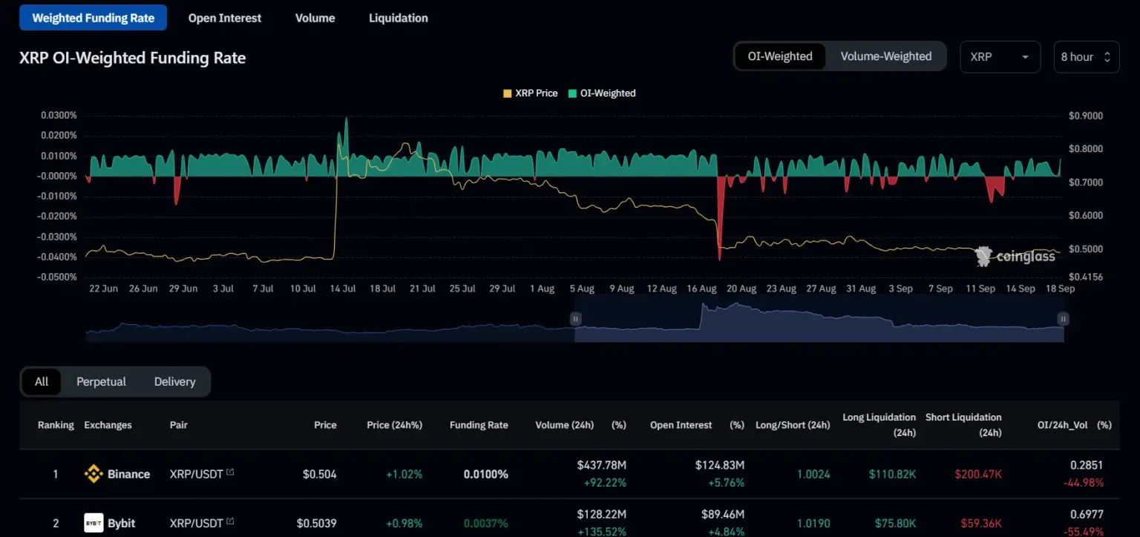Open the XRP coin dropdown
The height and width of the screenshot is (537, 1140).
[1000, 57]
